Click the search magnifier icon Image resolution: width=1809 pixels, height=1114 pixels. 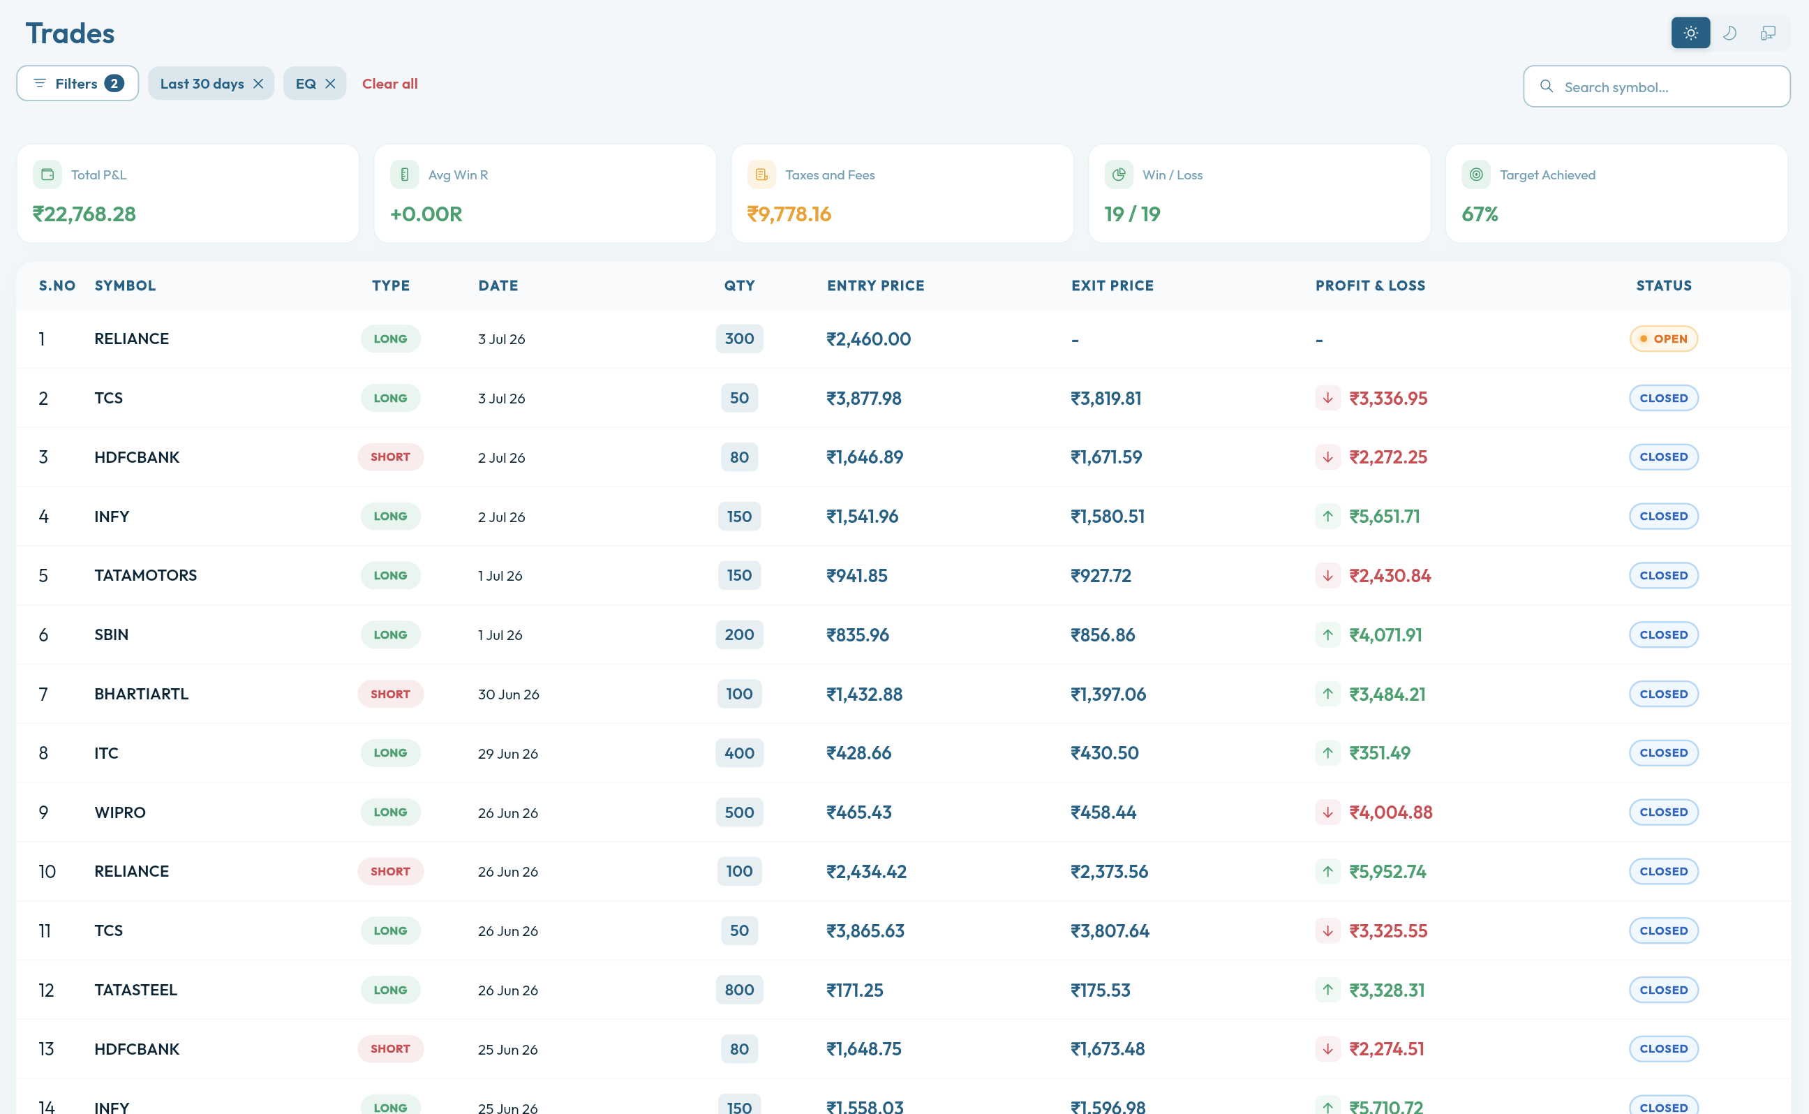tap(1546, 87)
